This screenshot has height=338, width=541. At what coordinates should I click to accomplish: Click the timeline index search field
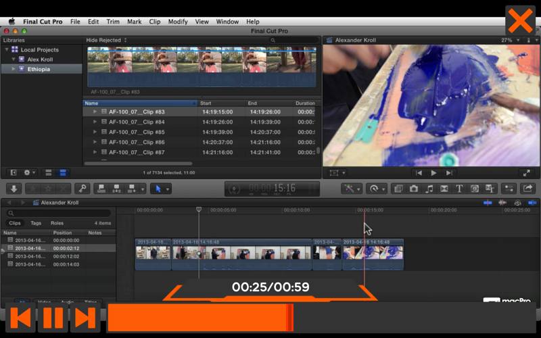pos(59,213)
